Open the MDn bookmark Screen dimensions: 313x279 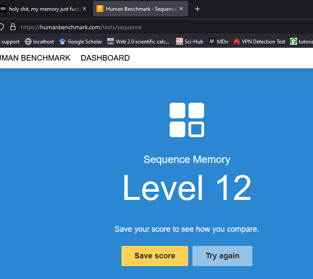(x=218, y=42)
